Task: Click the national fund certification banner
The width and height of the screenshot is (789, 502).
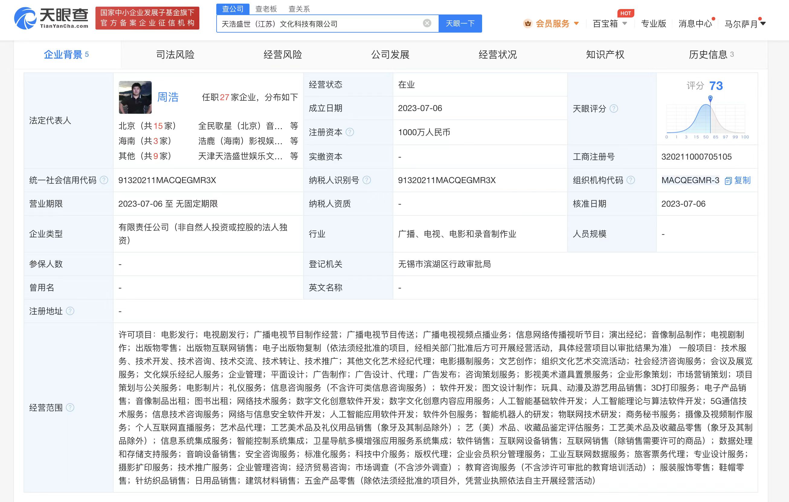Action: point(147,18)
